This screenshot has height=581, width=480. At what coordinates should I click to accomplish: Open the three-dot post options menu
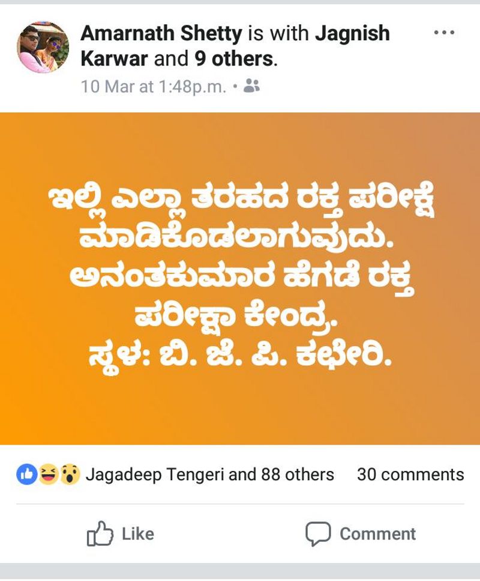[444, 32]
